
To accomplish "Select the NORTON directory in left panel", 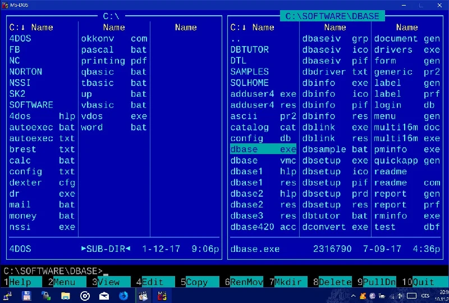I will click(42, 72).
